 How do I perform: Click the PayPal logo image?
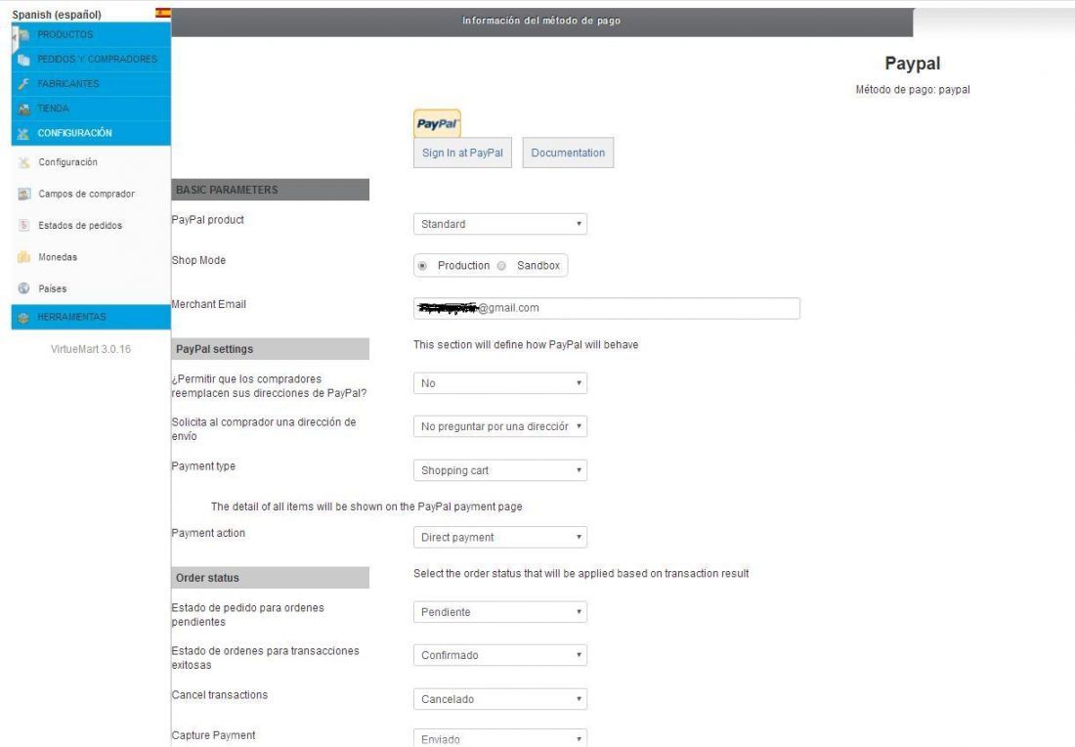click(x=437, y=123)
